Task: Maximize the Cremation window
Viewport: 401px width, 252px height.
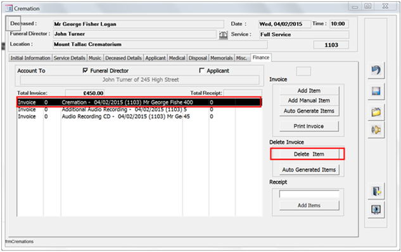Action: 368,6
